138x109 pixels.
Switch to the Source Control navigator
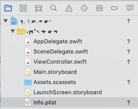point(23,8)
